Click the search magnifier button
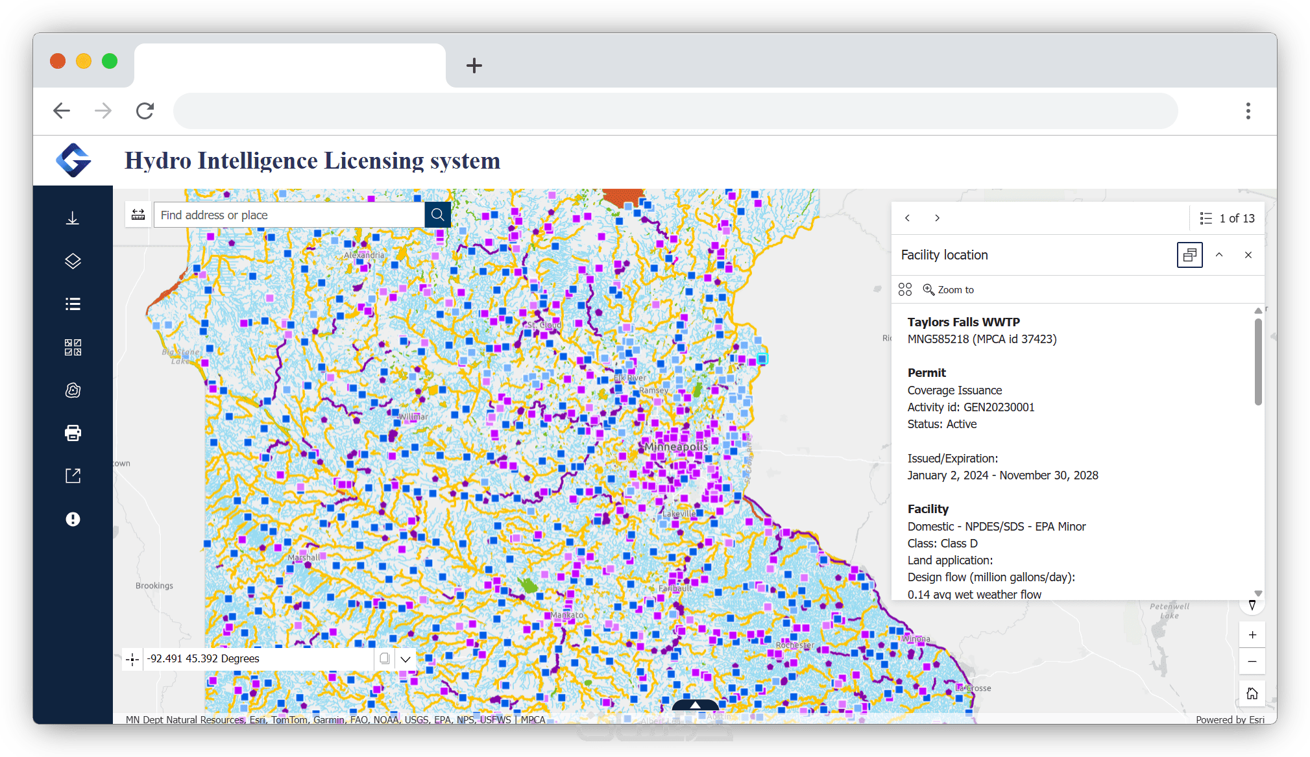 [x=438, y=215]
